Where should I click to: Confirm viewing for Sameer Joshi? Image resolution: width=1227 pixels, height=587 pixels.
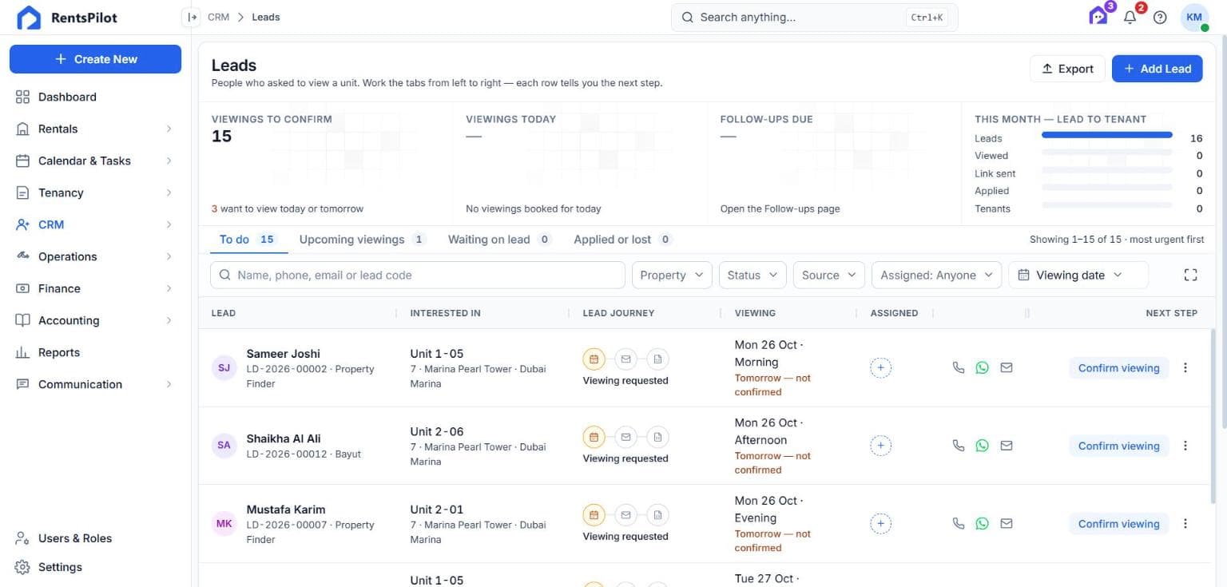point(1118,368)
